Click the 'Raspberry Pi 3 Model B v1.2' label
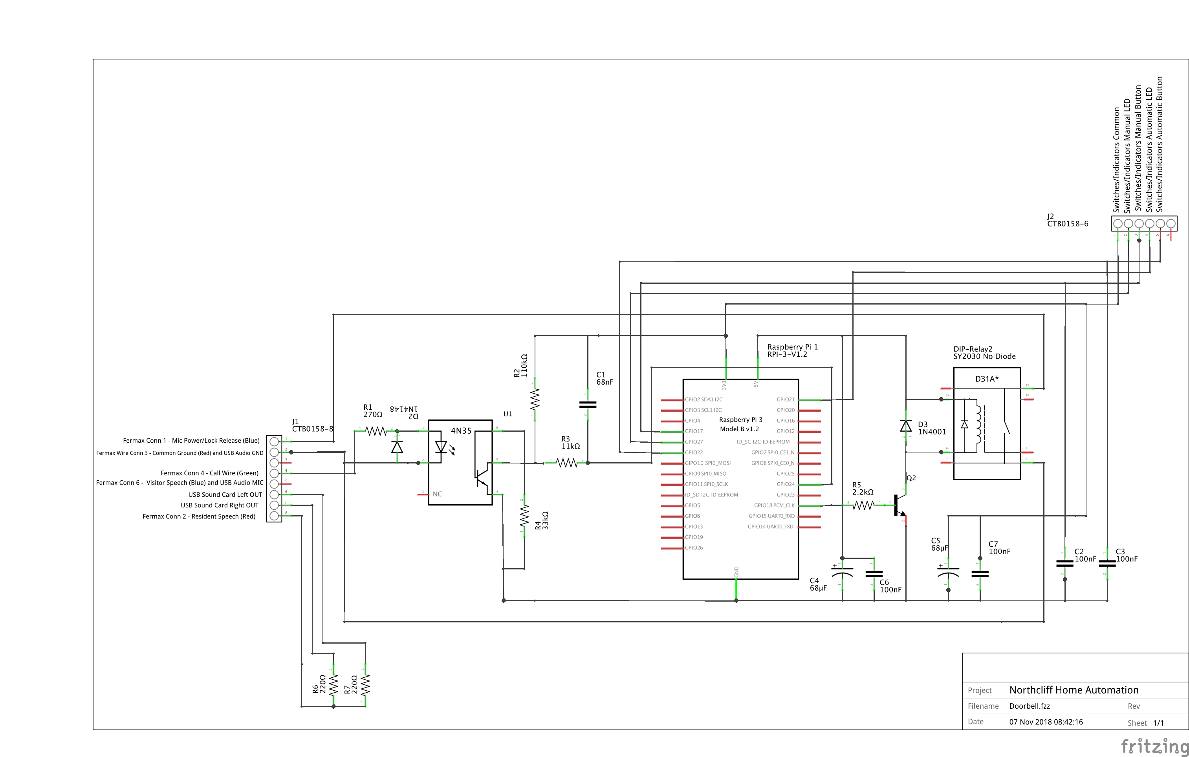Viewport: 1189px width, 757px height. 740,424
